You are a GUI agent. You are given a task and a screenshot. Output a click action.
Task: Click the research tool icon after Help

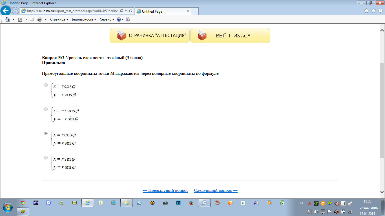click(128, 19)
